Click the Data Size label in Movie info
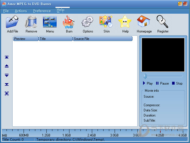This screenshot has height=143, width=190. tap(150, 110)
